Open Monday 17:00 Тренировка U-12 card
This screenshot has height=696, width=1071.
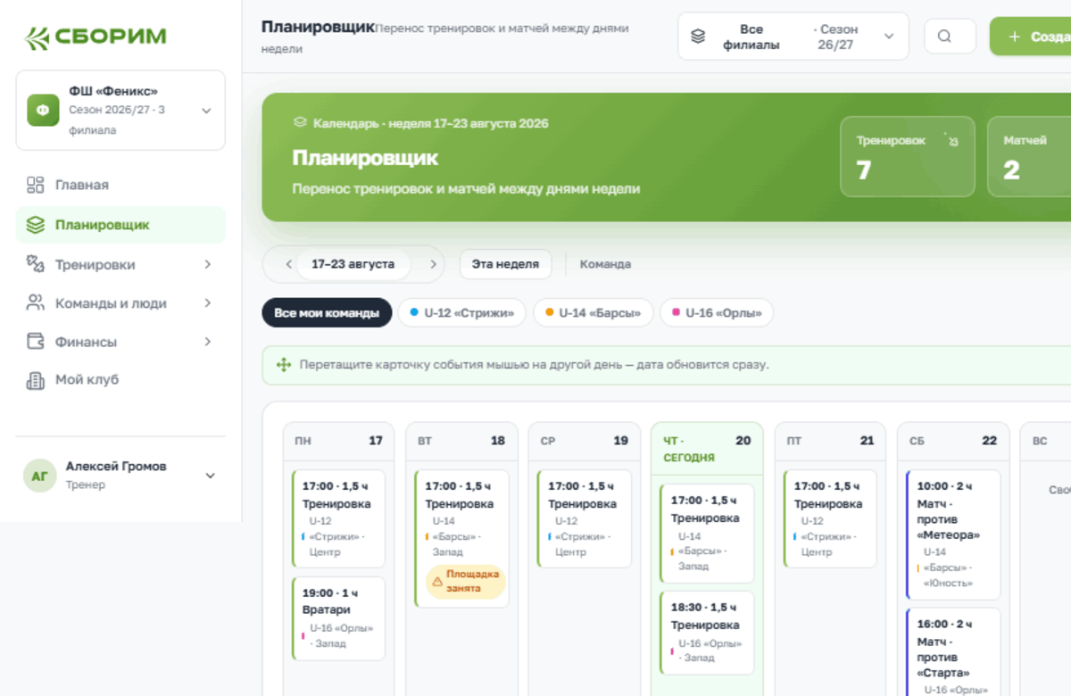coord(338,519)
